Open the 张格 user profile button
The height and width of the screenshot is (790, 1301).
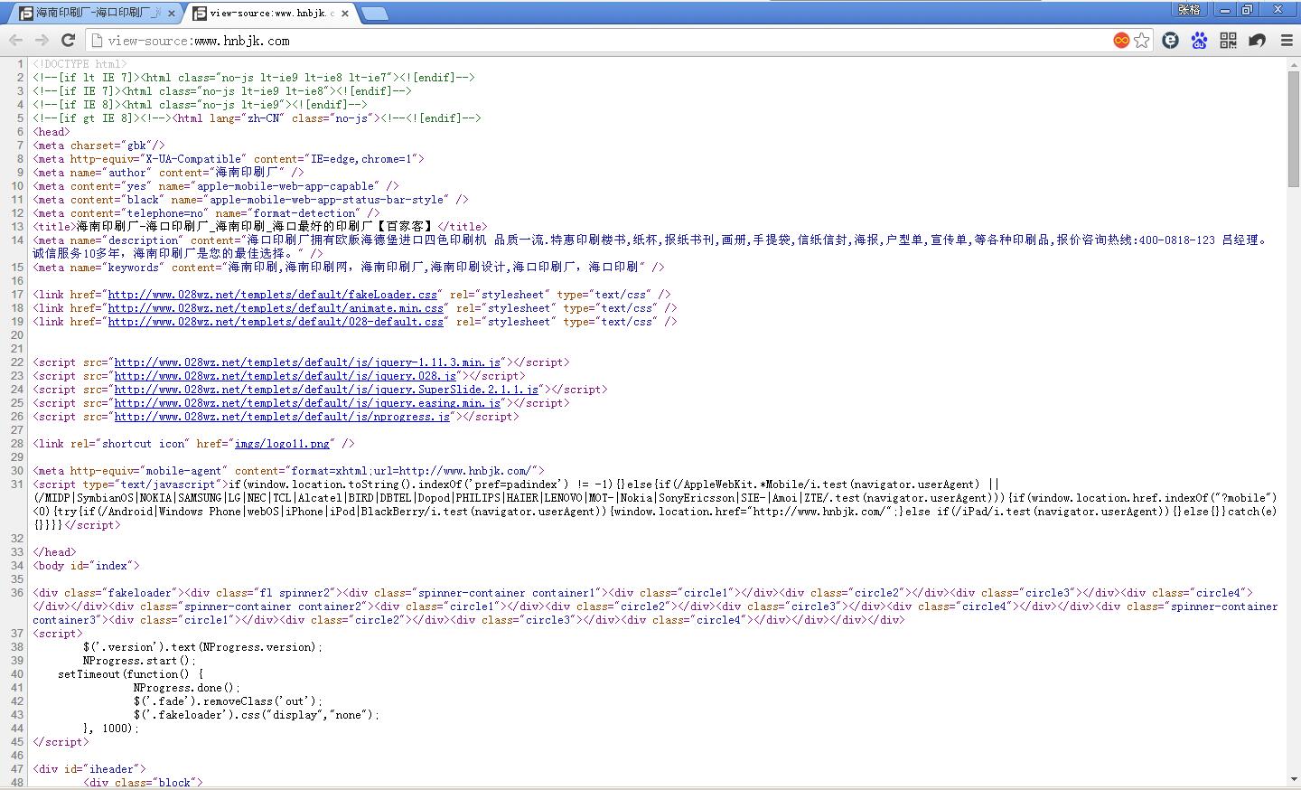[x=1189, y=10]
